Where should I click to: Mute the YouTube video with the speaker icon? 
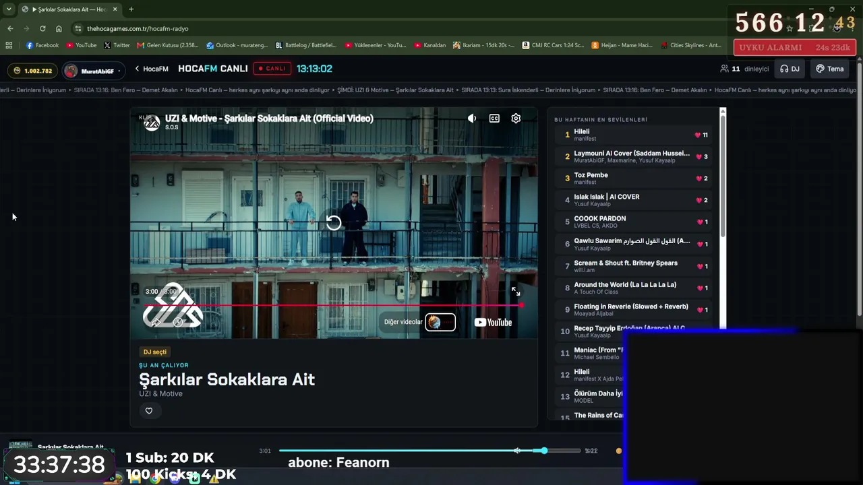pyautogui.click(x=472, y=119)
